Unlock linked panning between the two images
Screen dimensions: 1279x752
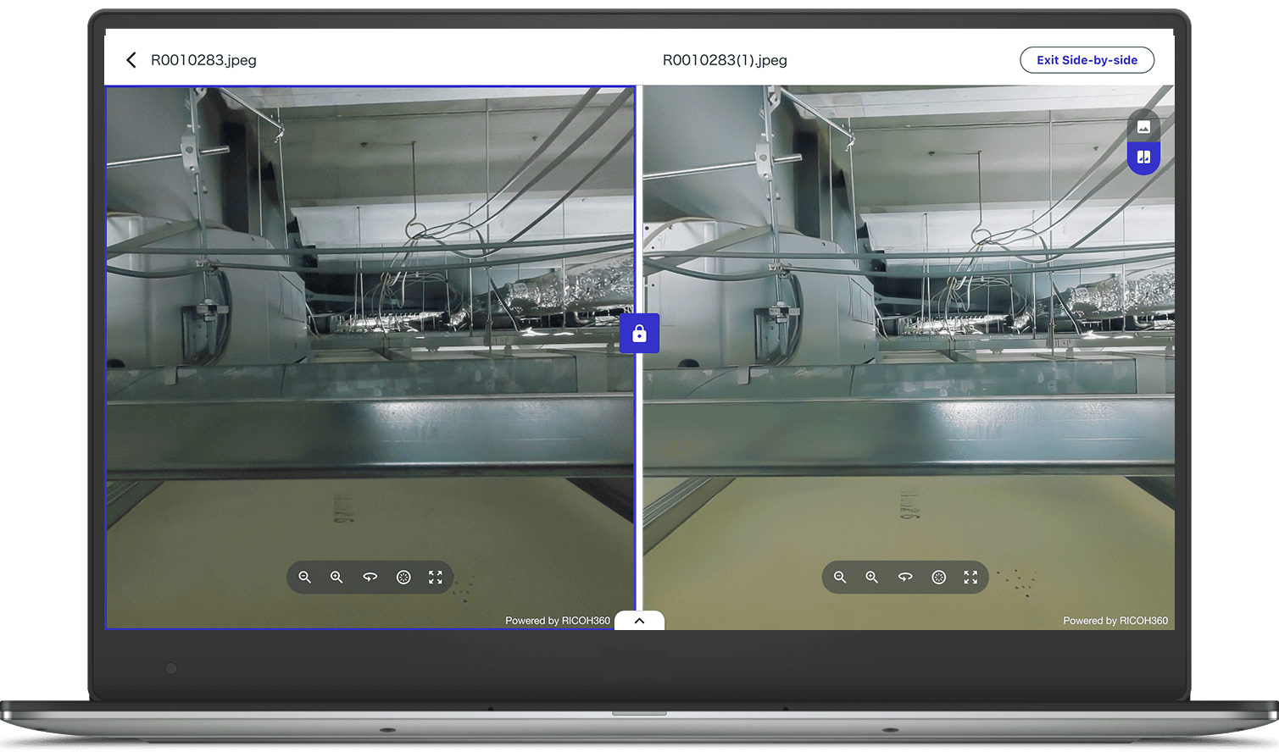pyautogui.click(x=639, y=333)
